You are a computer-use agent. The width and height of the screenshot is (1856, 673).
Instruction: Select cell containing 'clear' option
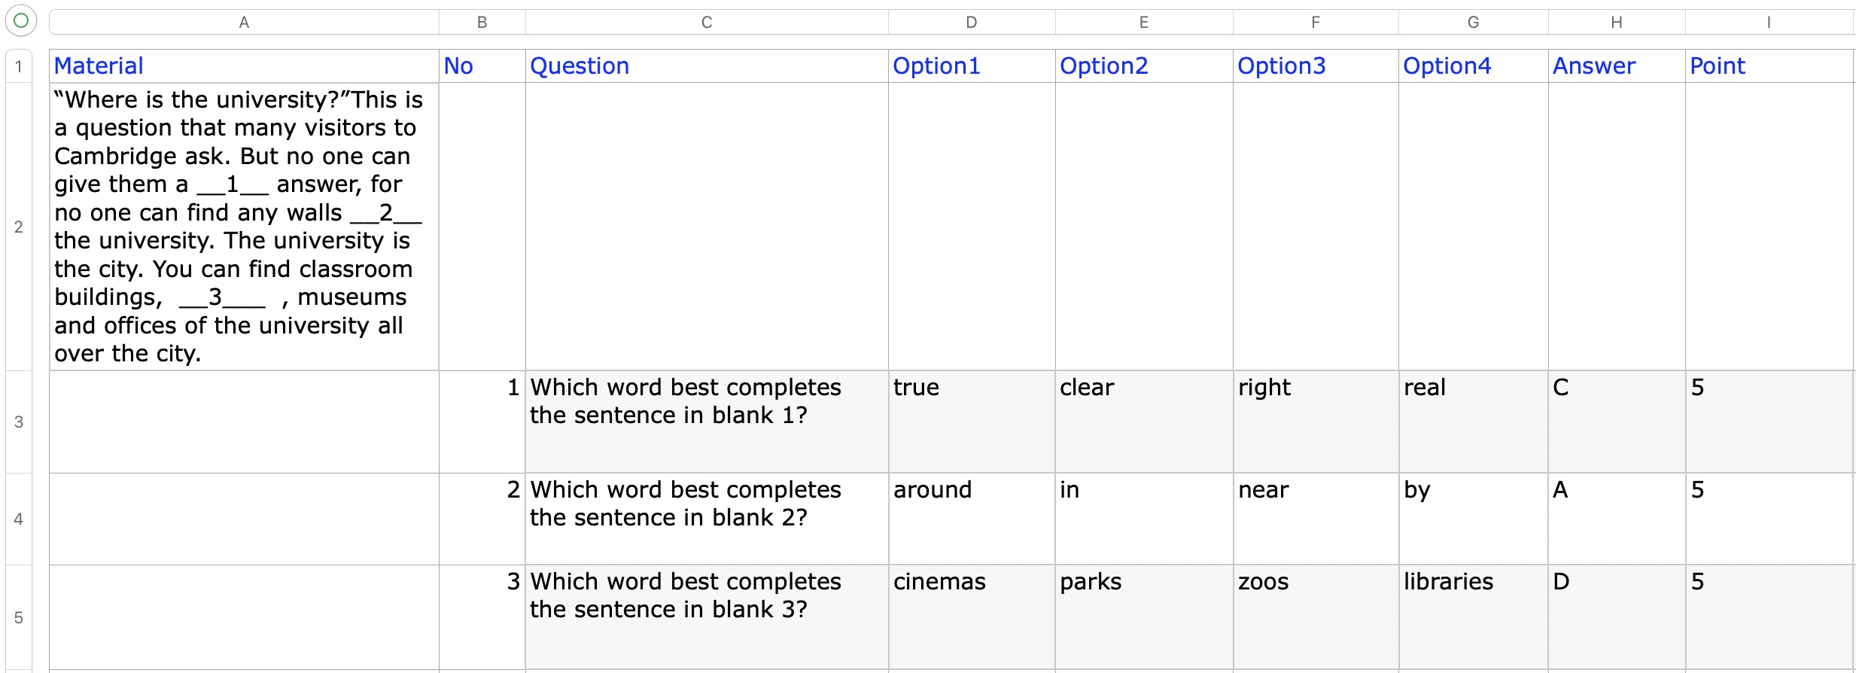click(x=1143, y=421)
